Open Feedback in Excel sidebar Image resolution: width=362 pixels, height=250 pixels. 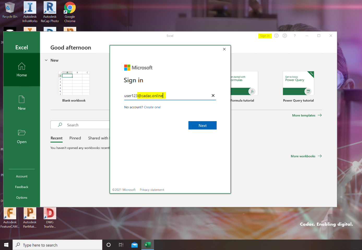(22, 187)
